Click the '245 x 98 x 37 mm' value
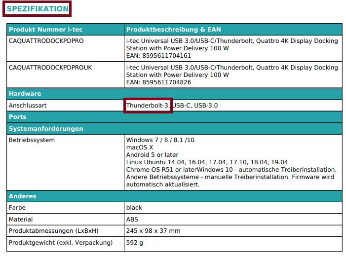Image resolution: width=346 pixels, height=256 pixels. [x=153, y=231]
